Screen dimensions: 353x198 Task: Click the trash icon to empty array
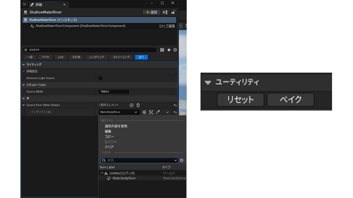[x=138, y=105]
